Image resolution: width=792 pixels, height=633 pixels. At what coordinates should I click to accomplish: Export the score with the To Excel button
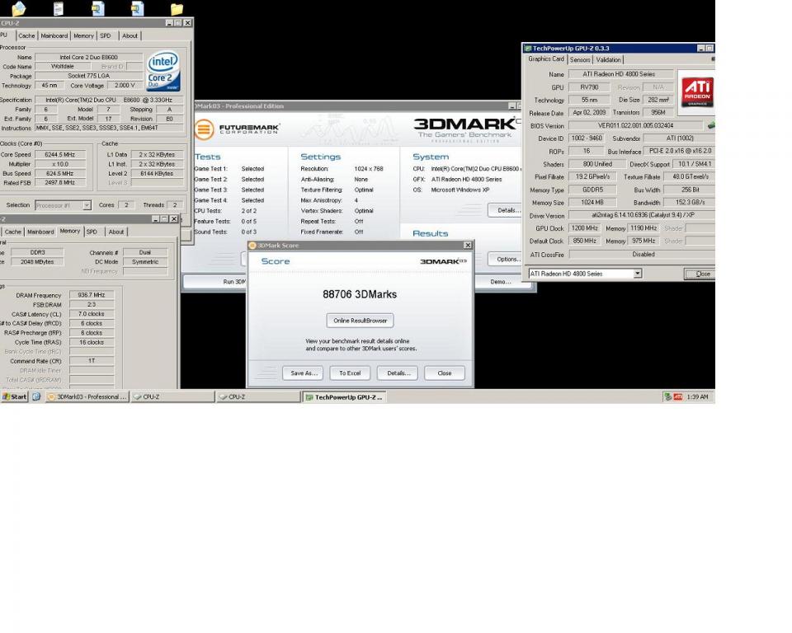pyautogui.click(x=350, y=373)
